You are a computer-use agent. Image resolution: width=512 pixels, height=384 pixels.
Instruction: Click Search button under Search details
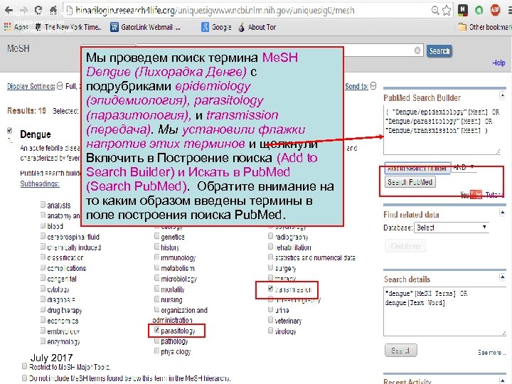pyautogui.click(x=400, y=351)
